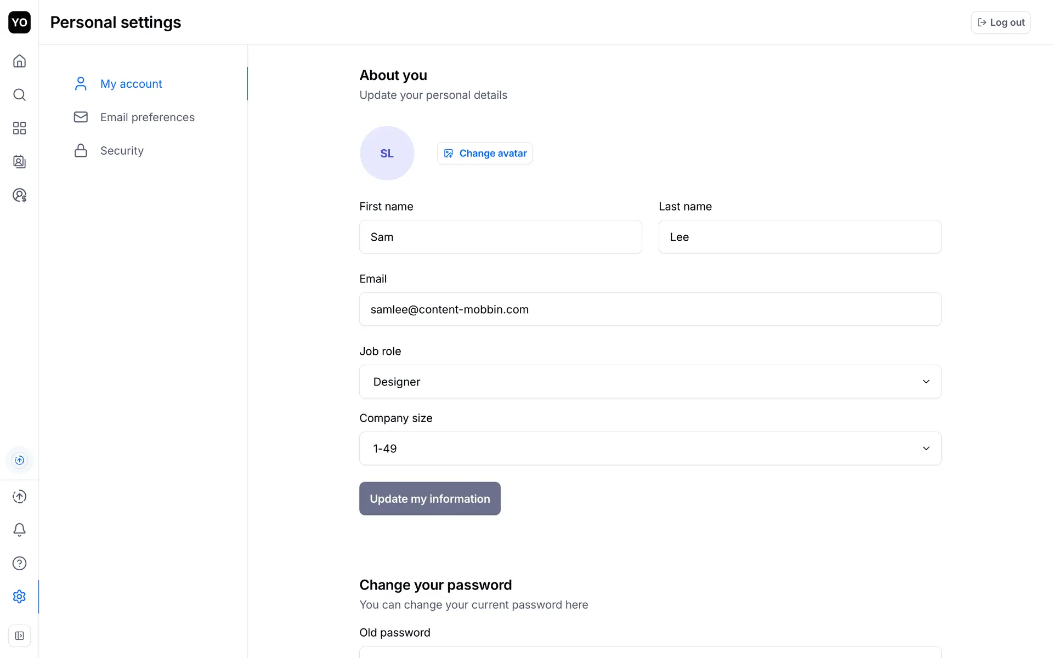Click Update my information button

(429, 498)
